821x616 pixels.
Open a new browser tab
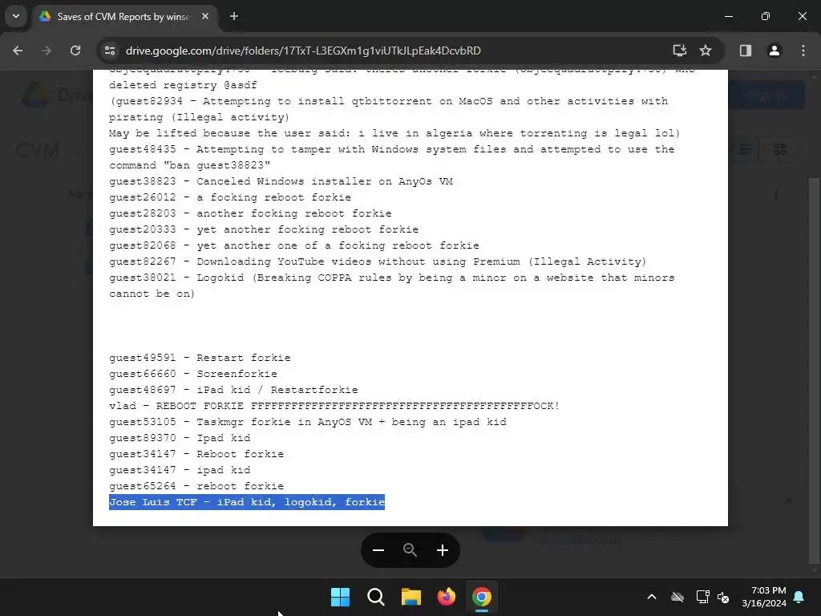coord(234,17)
